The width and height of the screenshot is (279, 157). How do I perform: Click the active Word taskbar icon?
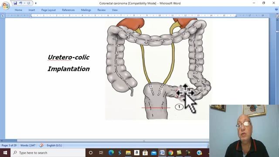tap(162, 153)
